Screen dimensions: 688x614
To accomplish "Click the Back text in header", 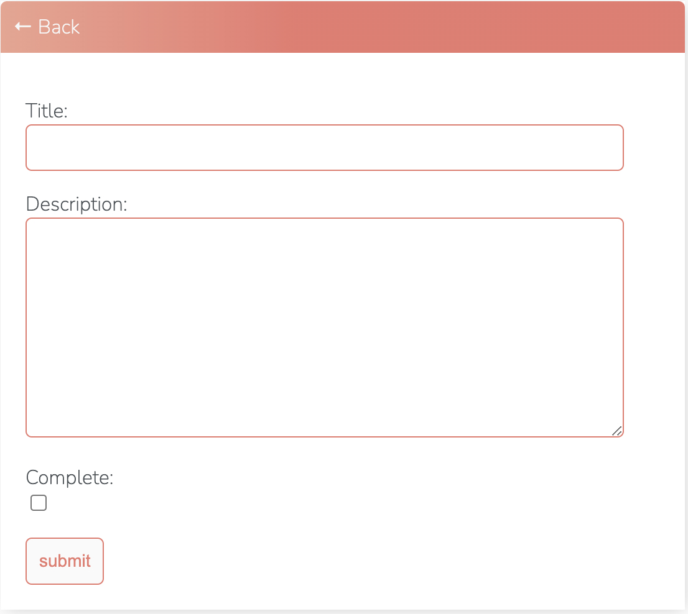I will coord(58,27).
